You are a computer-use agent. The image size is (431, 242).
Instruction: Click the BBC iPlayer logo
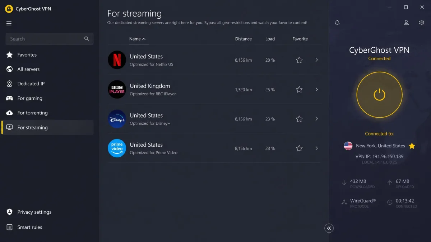coord(117,90)
